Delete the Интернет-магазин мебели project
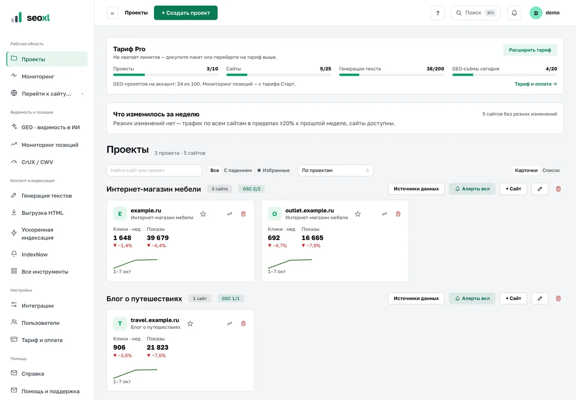This screenshot has width=576, height=400. tap(558, 189)
